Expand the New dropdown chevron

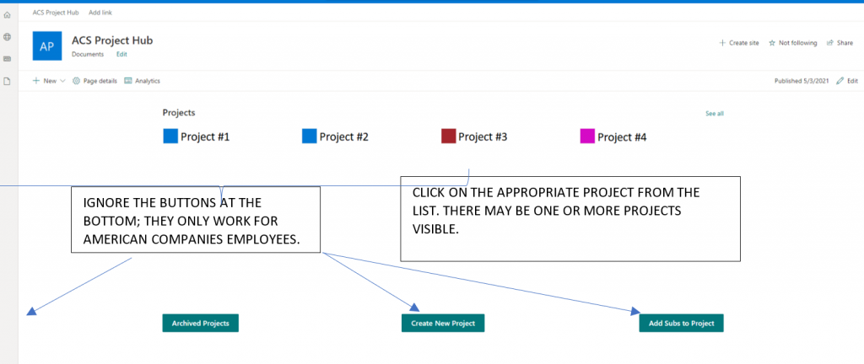pyautogui.click(x=62, y=81)
